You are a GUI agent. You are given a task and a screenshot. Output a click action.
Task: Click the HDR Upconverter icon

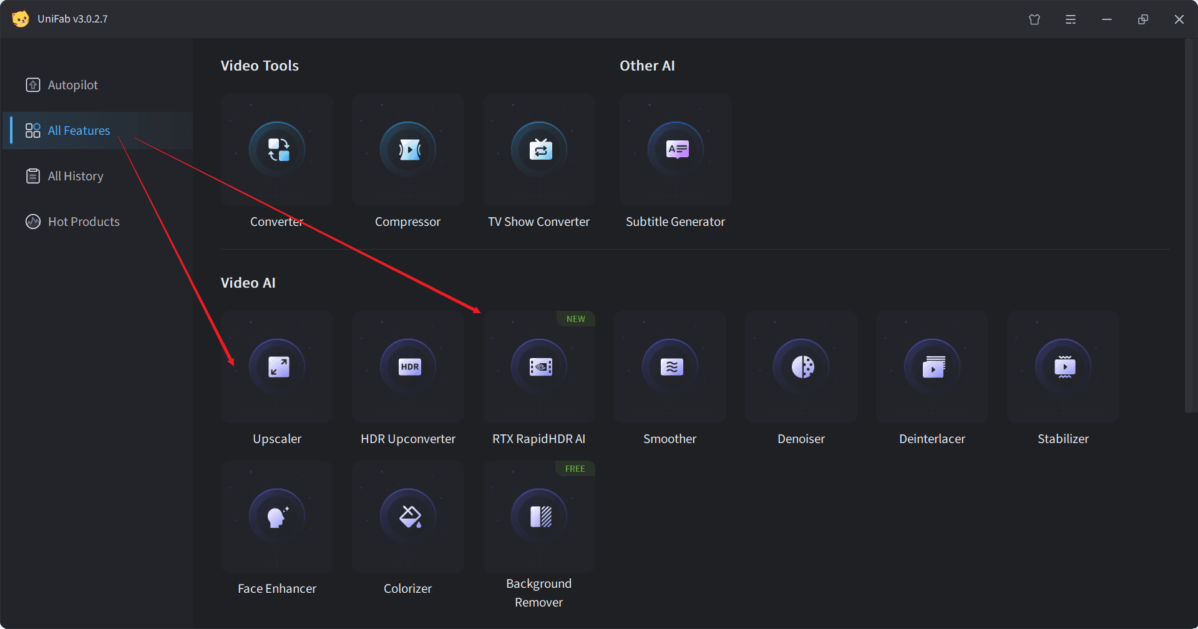click(x=408, y=367)
